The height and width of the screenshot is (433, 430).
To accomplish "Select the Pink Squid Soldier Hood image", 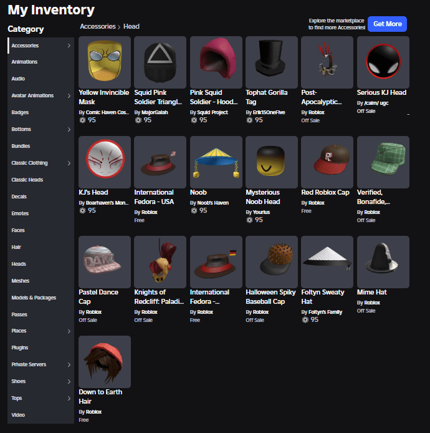I will (x=216, y=62).
